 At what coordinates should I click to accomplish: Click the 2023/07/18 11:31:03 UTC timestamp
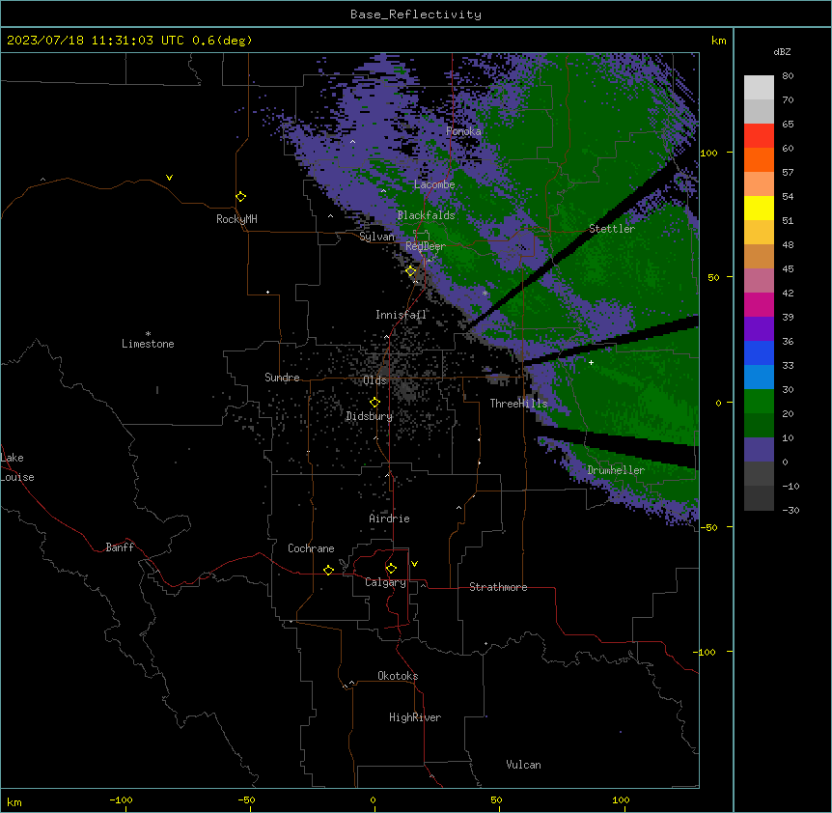[x=96, y=41]
